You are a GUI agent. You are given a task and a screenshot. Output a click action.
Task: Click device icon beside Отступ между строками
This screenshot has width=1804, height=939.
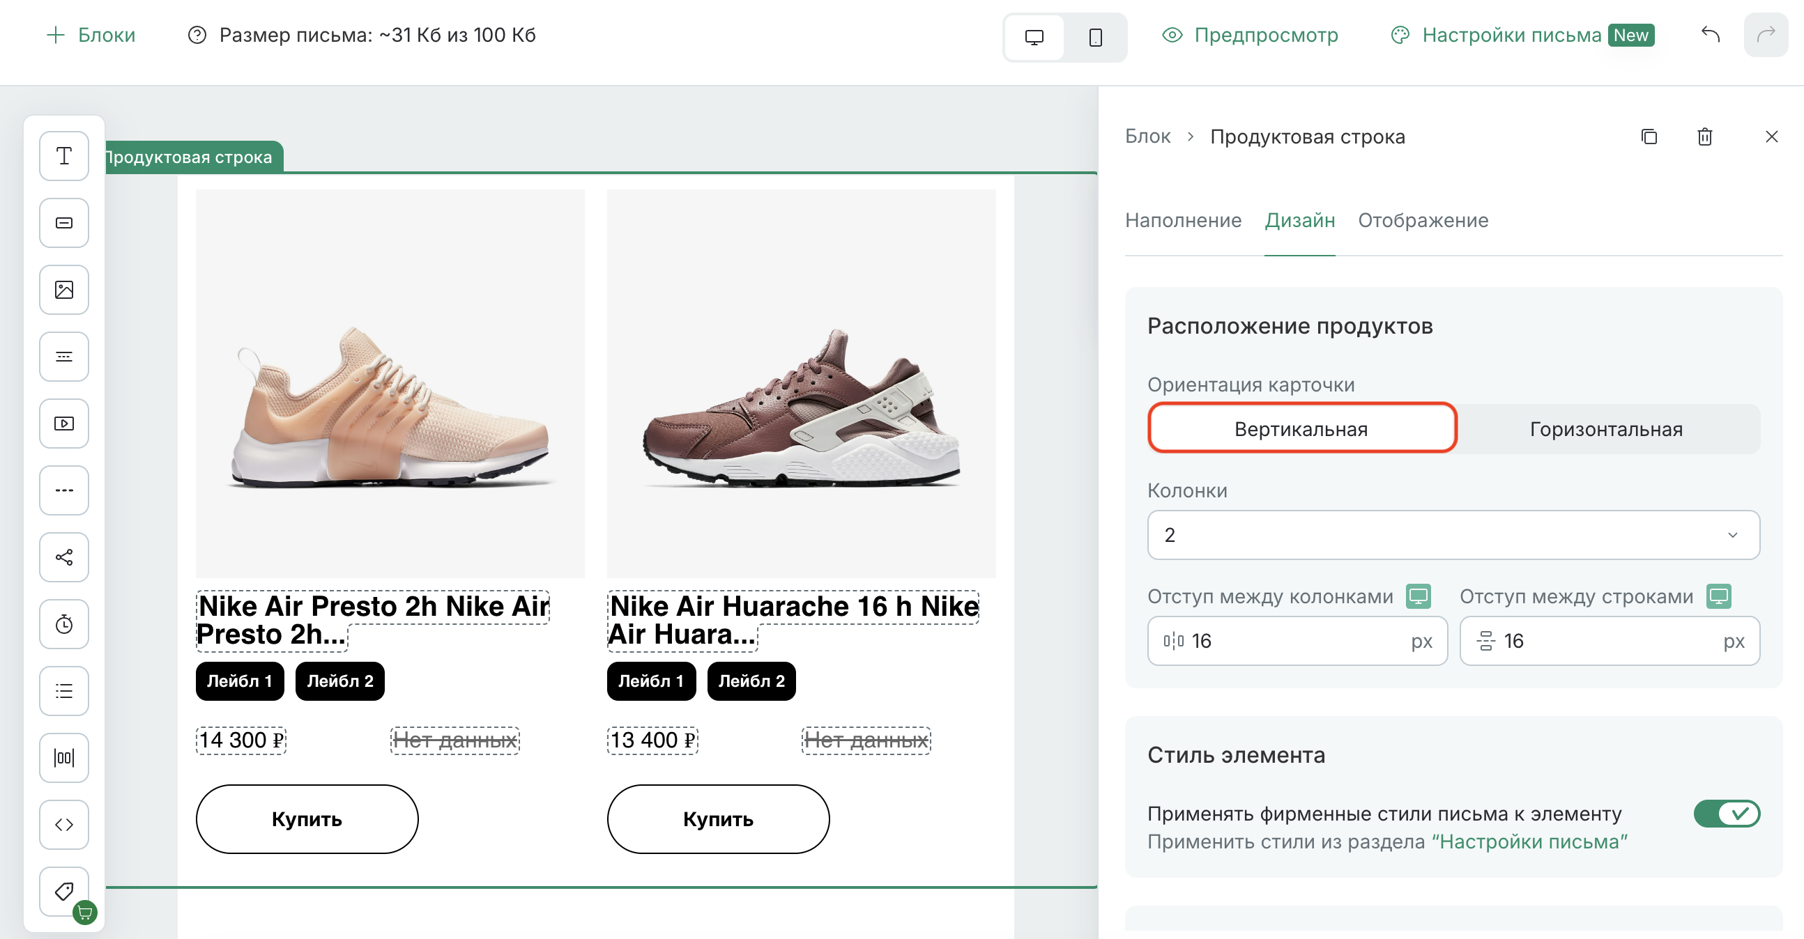pyautogui.click(x=1718, y=596)
